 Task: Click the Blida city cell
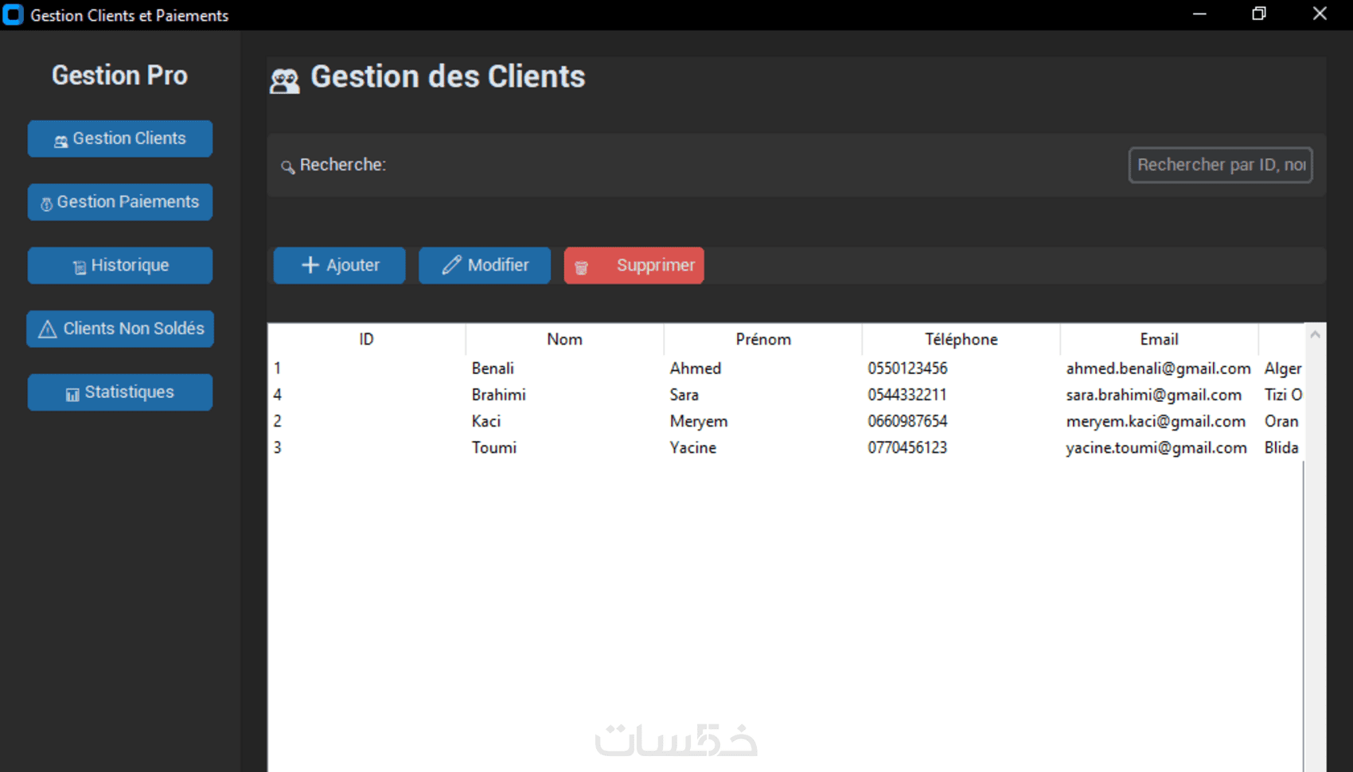click(x=1281, y=447)
